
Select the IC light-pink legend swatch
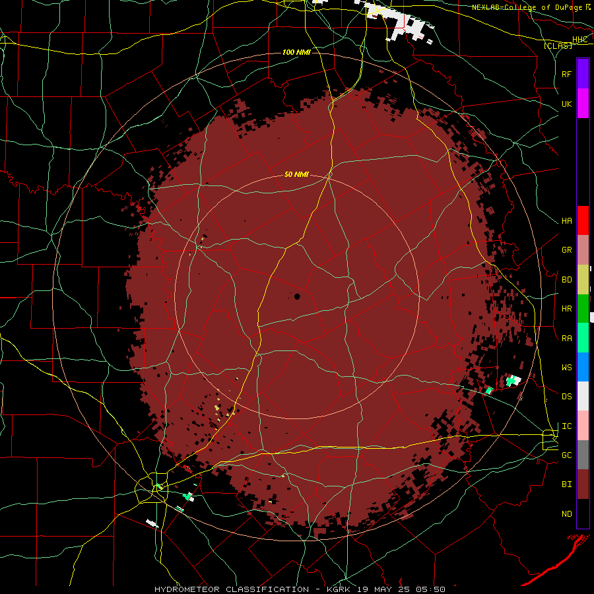[x=583, y=426]
